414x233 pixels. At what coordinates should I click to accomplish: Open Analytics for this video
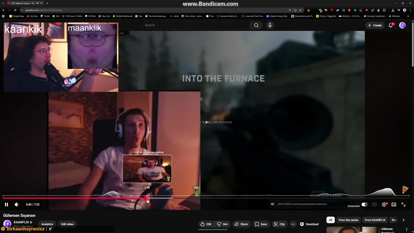tap(47, 224)
